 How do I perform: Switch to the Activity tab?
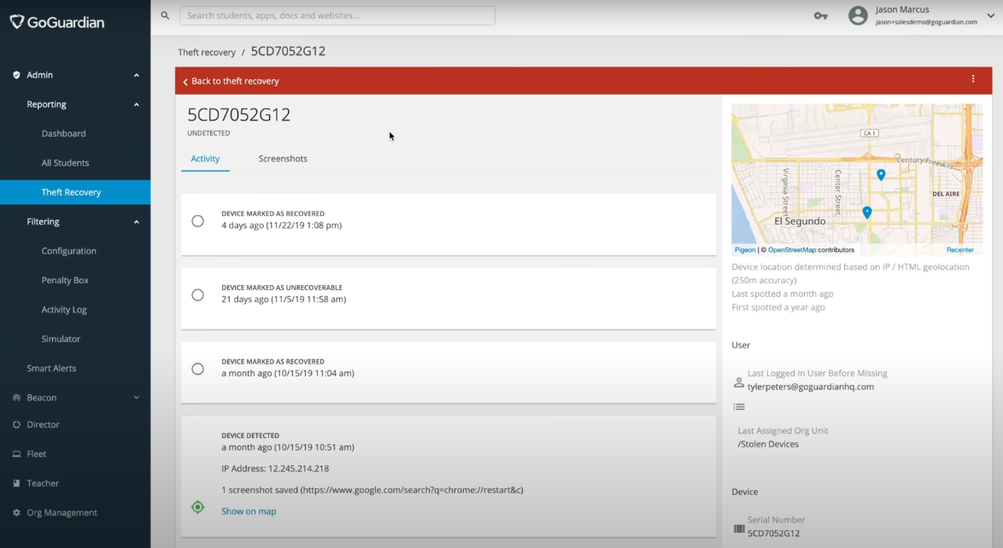pyautogui.click(x=205, y=159)
